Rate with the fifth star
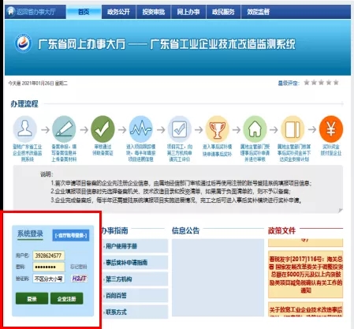The image size is (354, 329). click(336, 83)
